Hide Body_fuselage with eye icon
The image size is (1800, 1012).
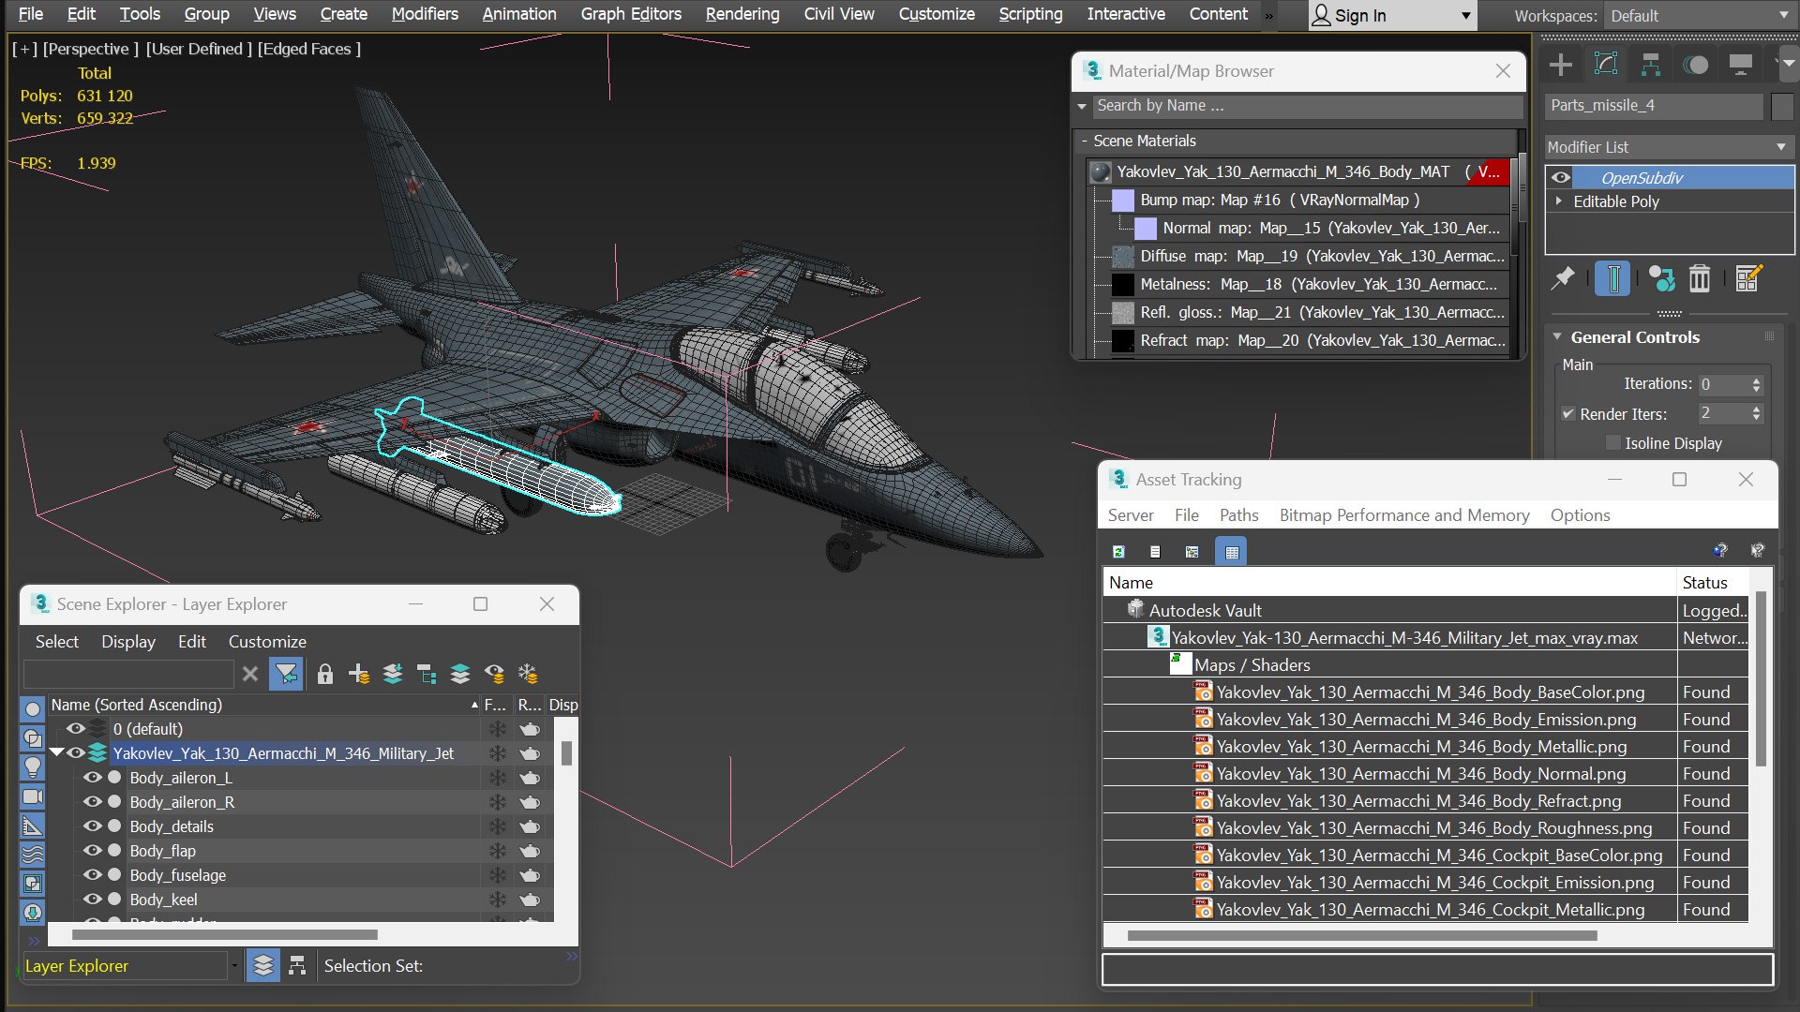click(x=92, y=874)
